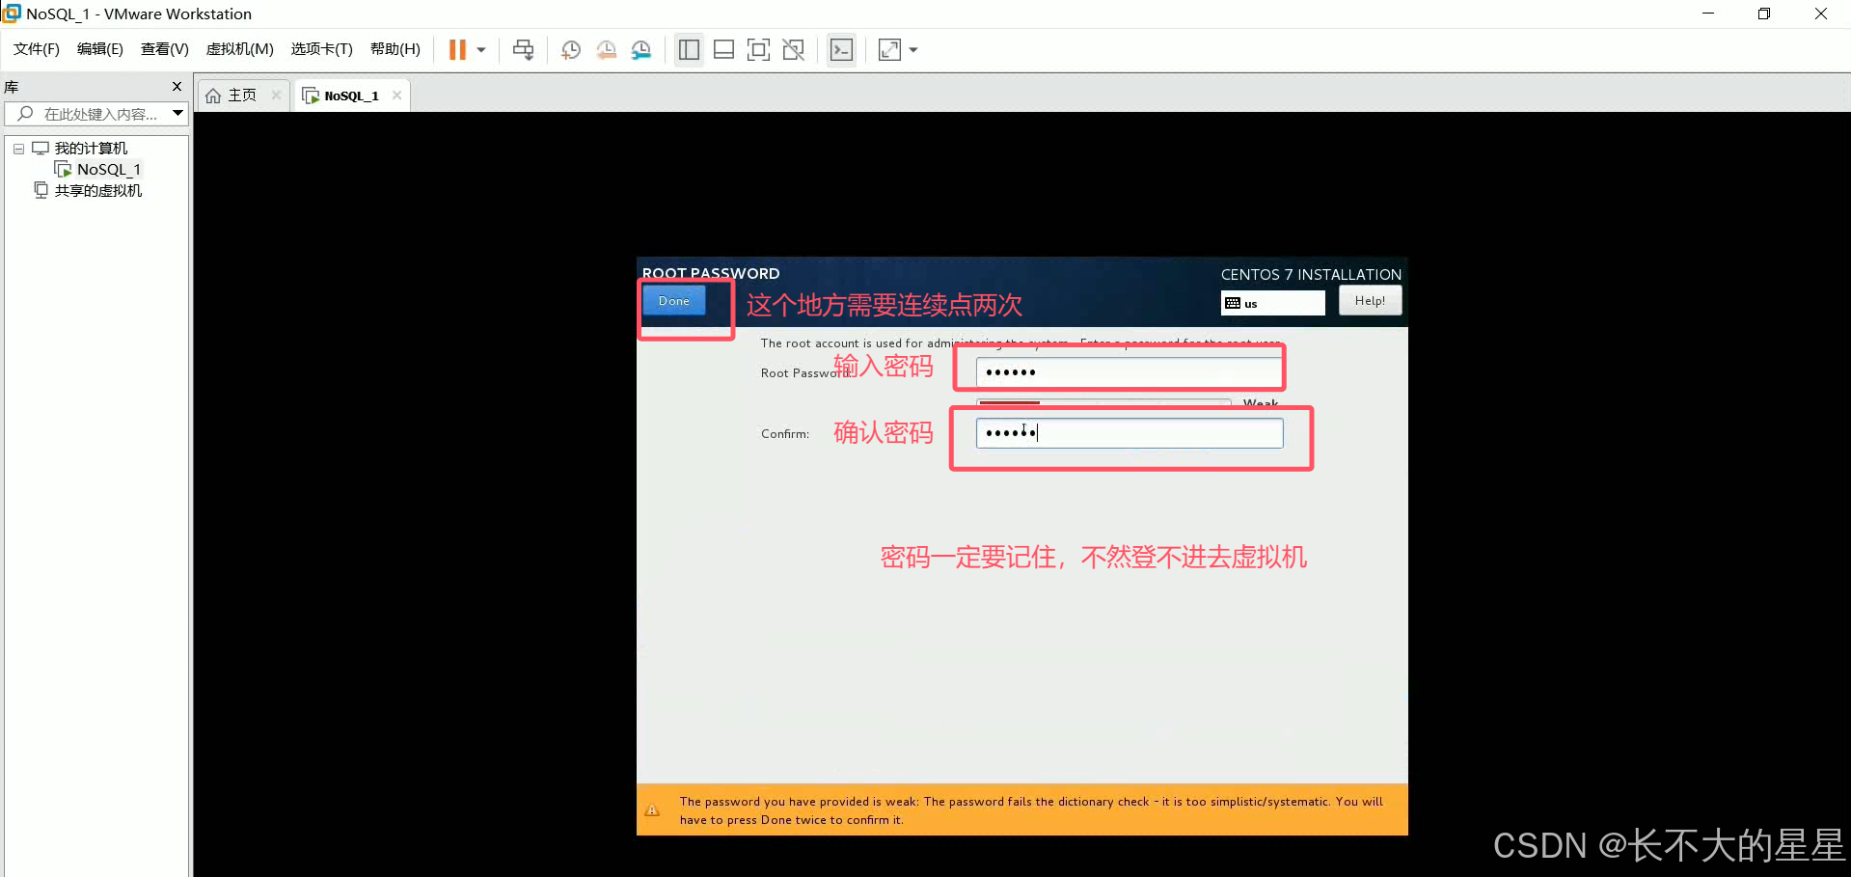Click the us keyboard layout indicator
The image size is (1851, 877).
coord(1272,303)
